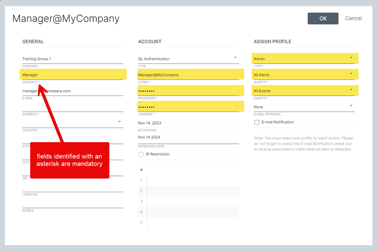Expand the All Alerts dropdown
Viewport: 377px width, 251px height.
(x=305, y=74)
